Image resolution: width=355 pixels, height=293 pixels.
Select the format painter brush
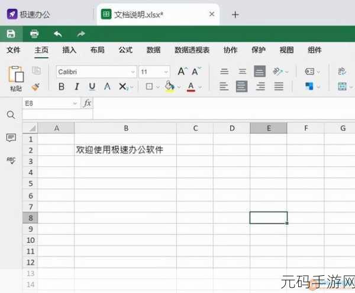35,87
